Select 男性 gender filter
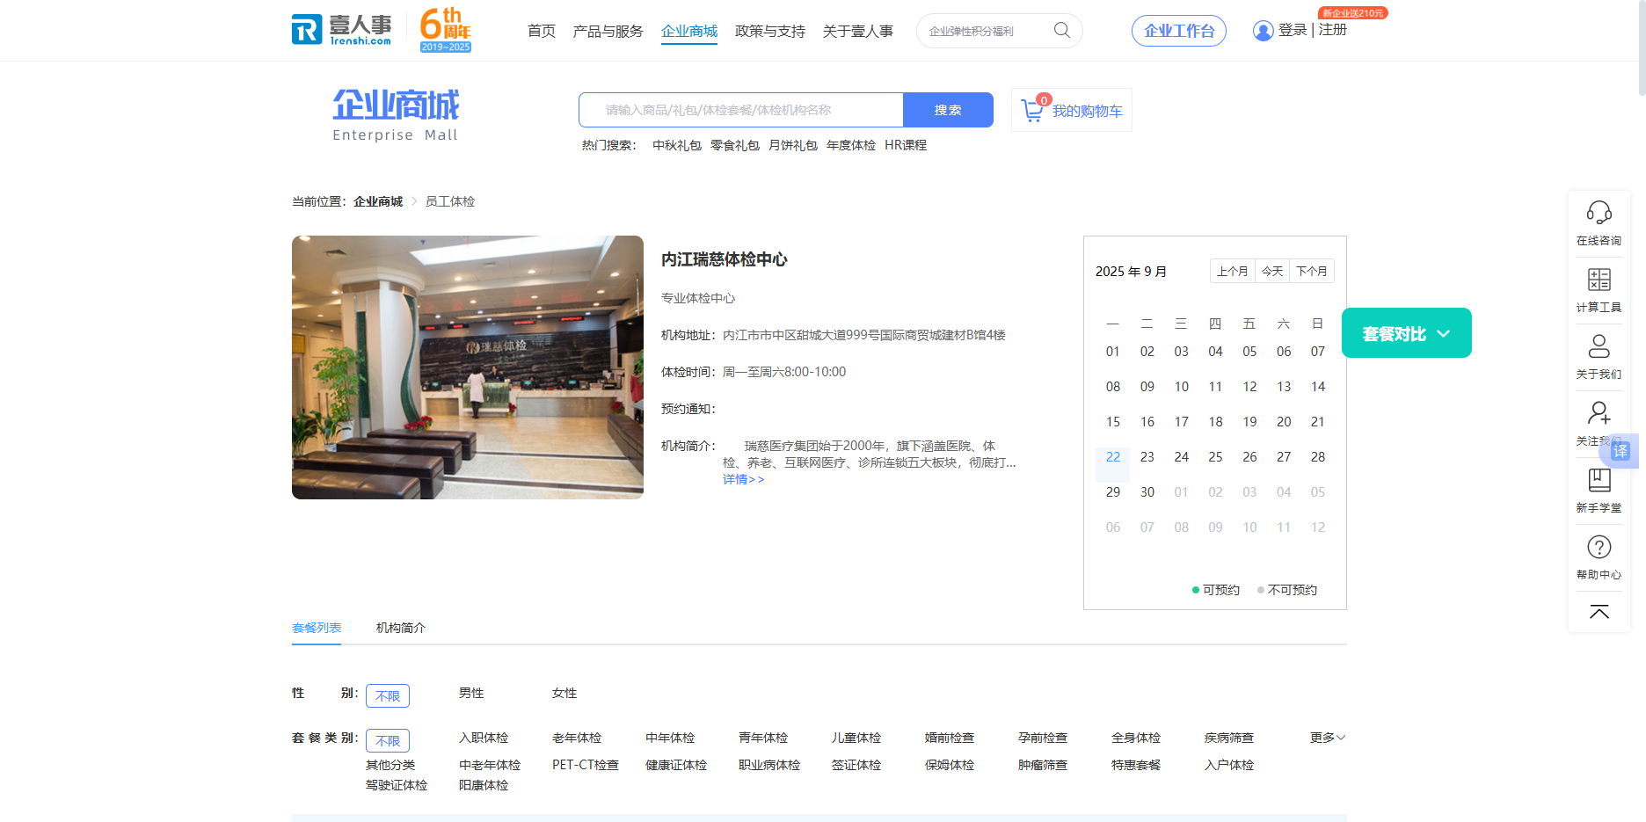This screenshot has height=822, width=1646. [471, 693]
